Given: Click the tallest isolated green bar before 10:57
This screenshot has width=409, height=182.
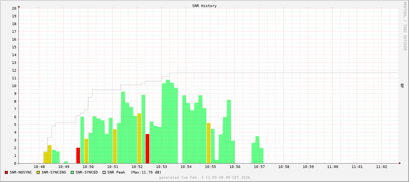Looking at the screenshot, I should click(x=257, y=150).
